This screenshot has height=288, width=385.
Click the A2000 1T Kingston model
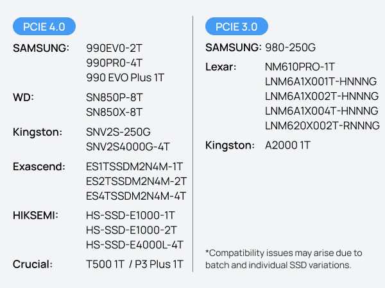pos(287,145)
